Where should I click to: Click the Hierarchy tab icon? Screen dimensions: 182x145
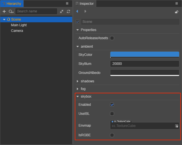point(4,4)
